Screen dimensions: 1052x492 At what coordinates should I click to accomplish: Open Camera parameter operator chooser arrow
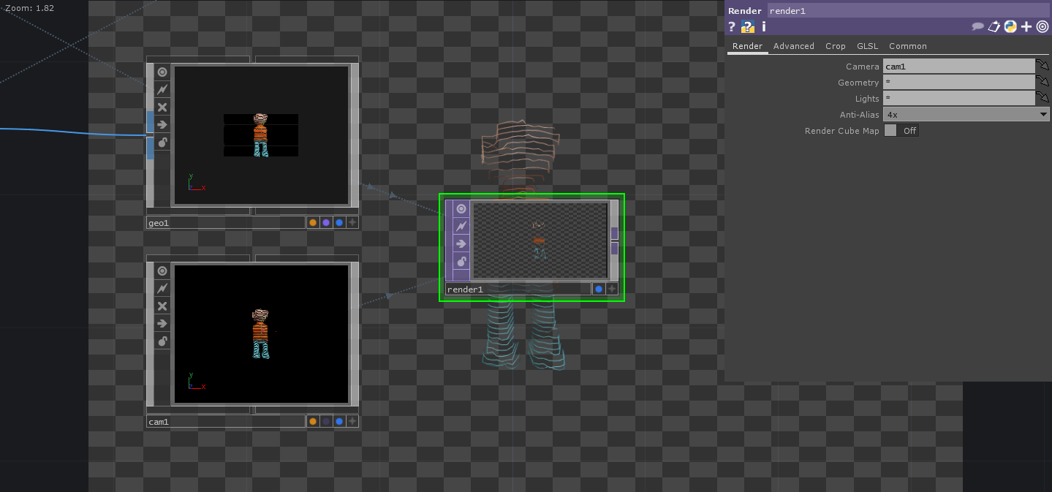coord(1042,67)
